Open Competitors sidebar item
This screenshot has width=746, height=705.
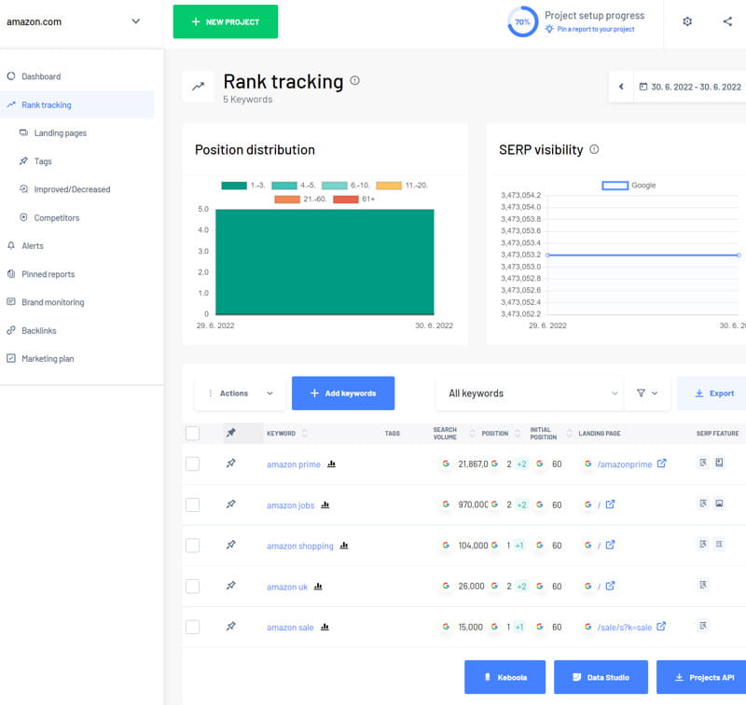(x=56, y=218)
